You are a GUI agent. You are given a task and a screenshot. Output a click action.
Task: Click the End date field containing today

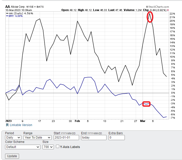94,138
